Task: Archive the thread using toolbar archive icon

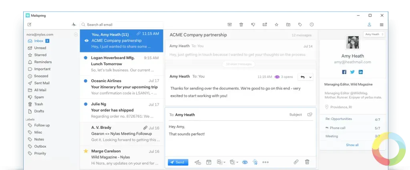Action: click(229, 24)
